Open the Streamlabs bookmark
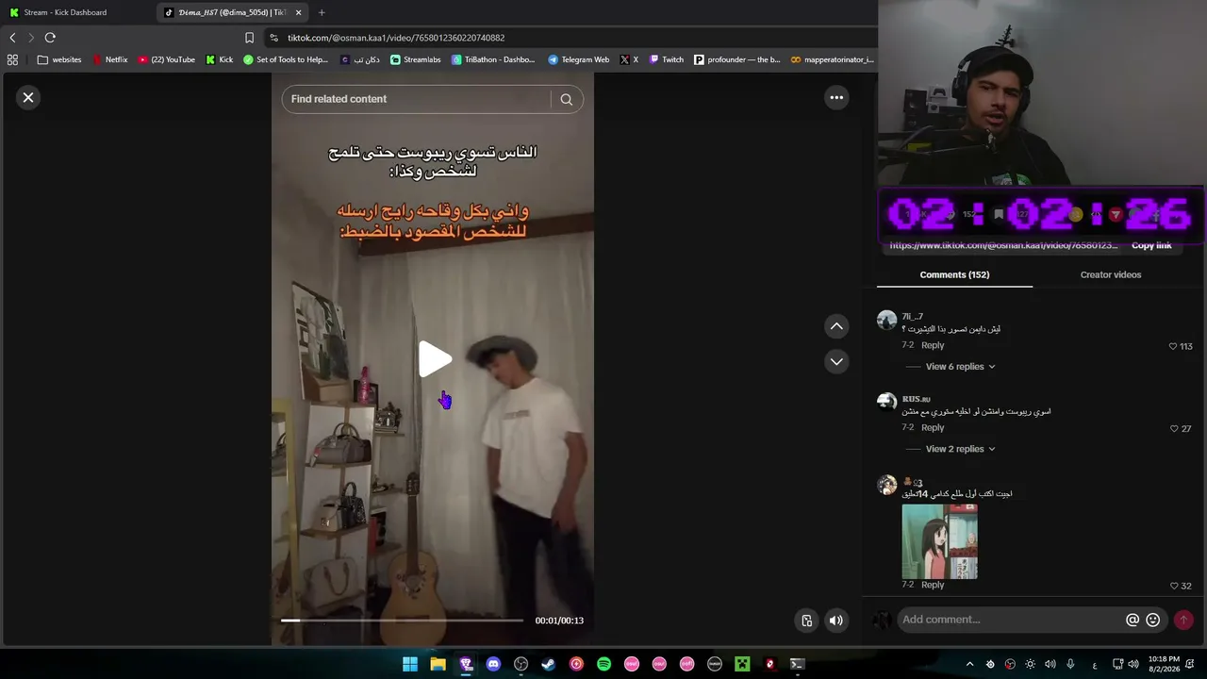Screen dimensions: 1207x679 [x=416, y=59]
